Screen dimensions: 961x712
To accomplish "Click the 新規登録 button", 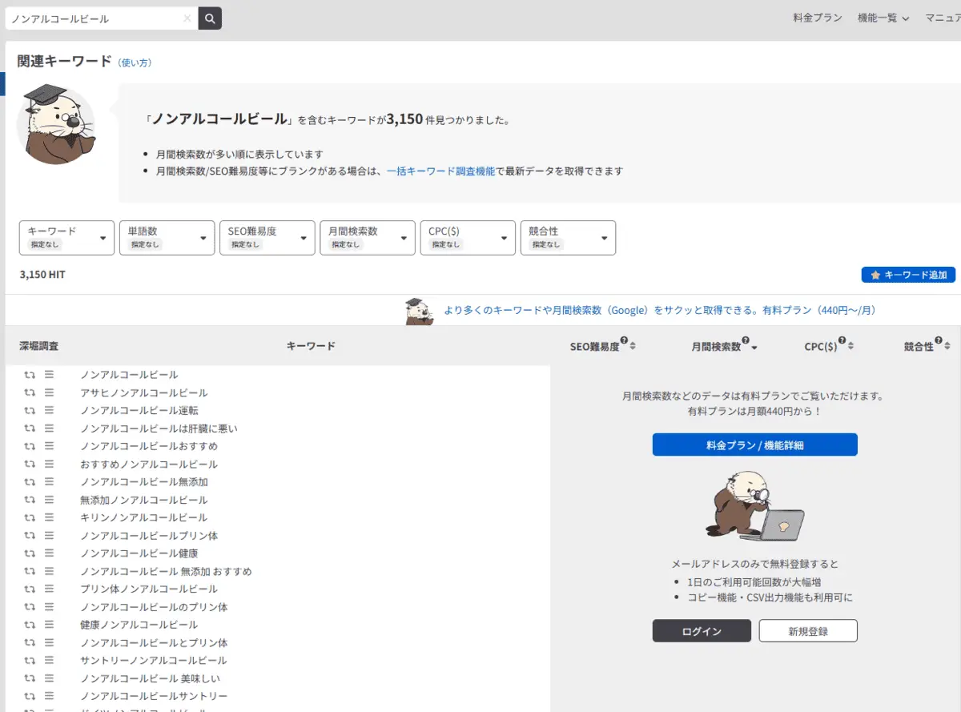I will tap(808, 630).
